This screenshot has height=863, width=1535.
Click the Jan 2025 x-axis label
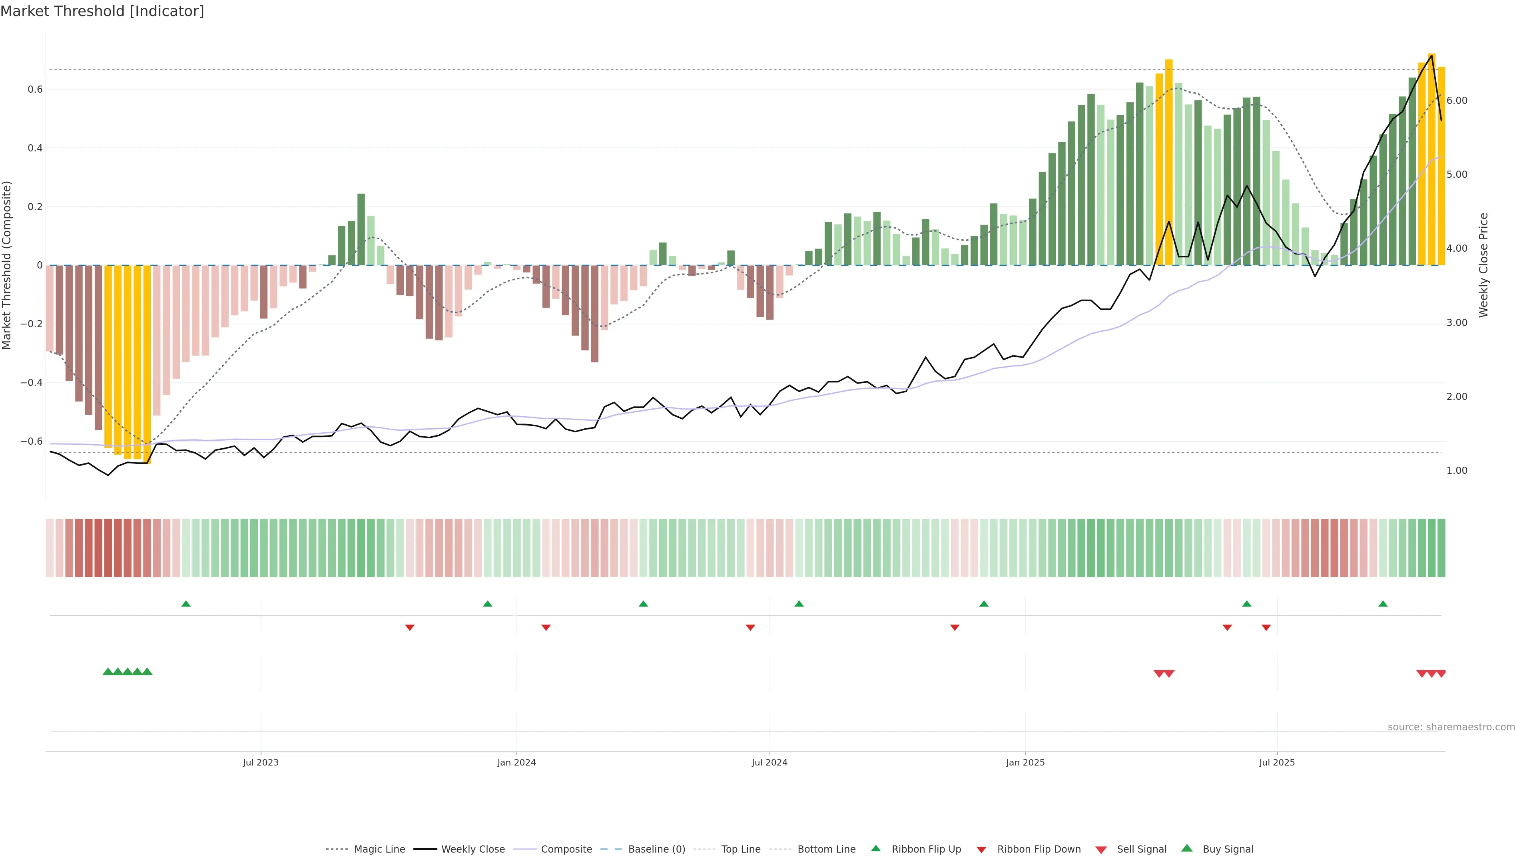[1025, 762]
